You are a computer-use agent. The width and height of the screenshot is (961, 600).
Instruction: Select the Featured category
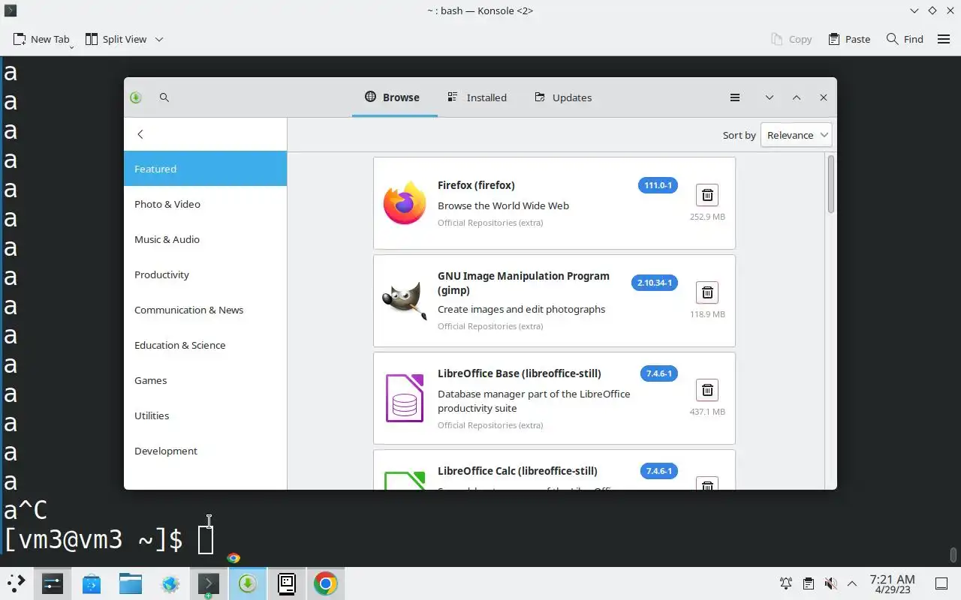tap(205, 169)
